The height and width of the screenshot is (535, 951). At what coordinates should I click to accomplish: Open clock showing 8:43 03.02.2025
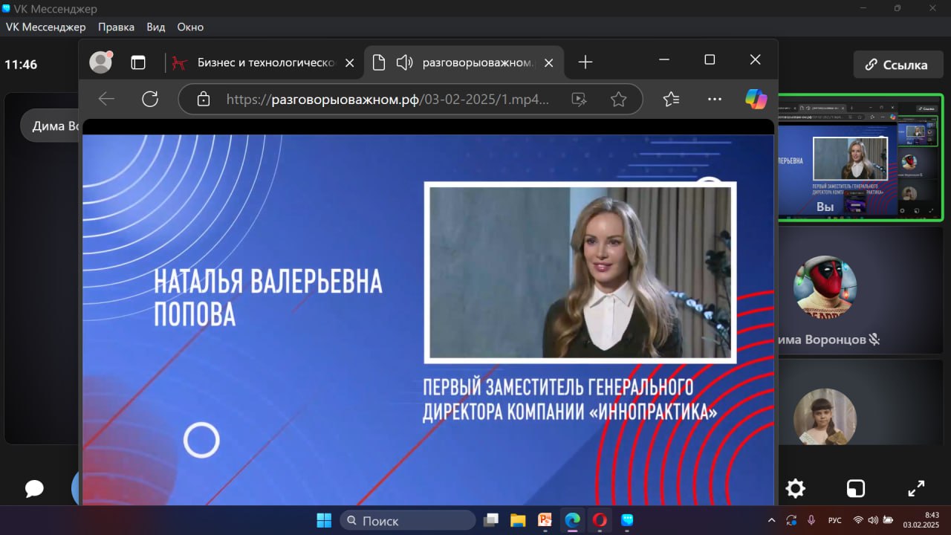(921, 520)
